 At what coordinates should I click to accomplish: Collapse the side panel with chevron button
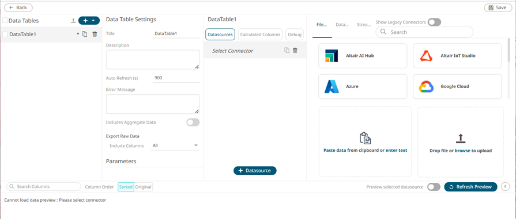coord(505,187)
